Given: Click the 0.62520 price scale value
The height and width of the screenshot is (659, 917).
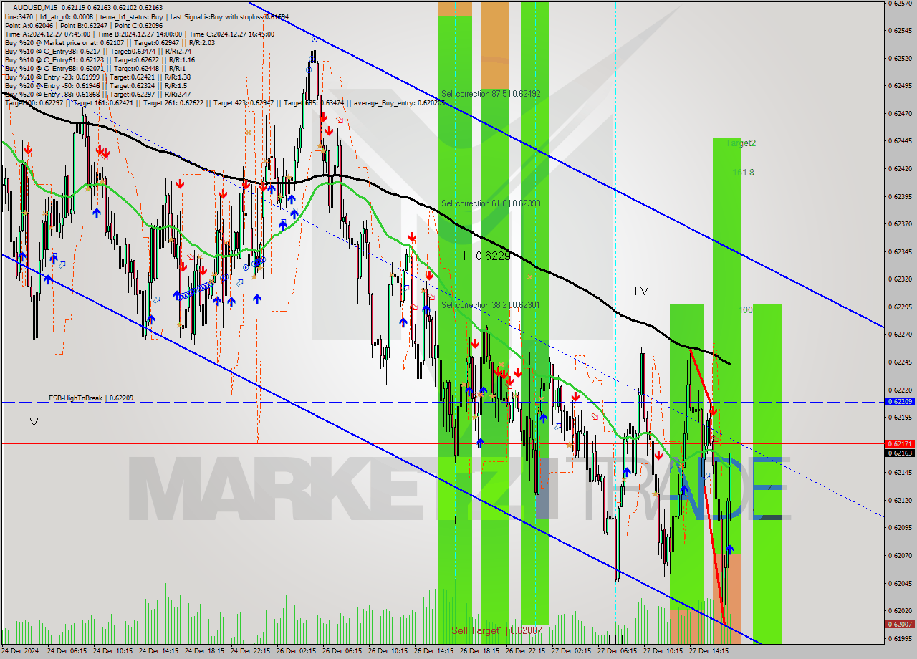Looking at the screenshot, I should pyautogui.click(x=900, y=58).
